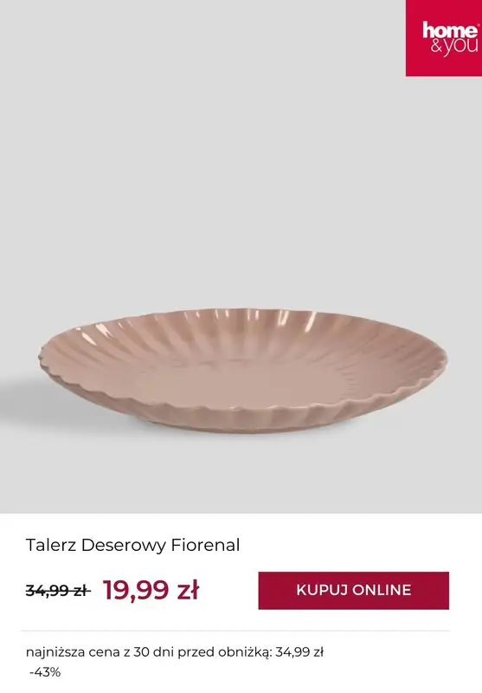Viewport: 482px width, 693px height.
Task: Click the sale price 19,99 zł
Action: tap(151, 590)
